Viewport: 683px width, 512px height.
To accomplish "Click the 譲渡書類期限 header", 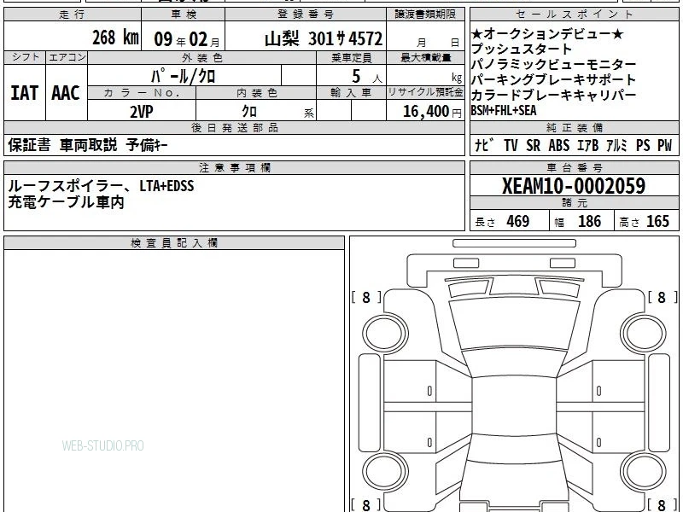I will click(425, 15).
